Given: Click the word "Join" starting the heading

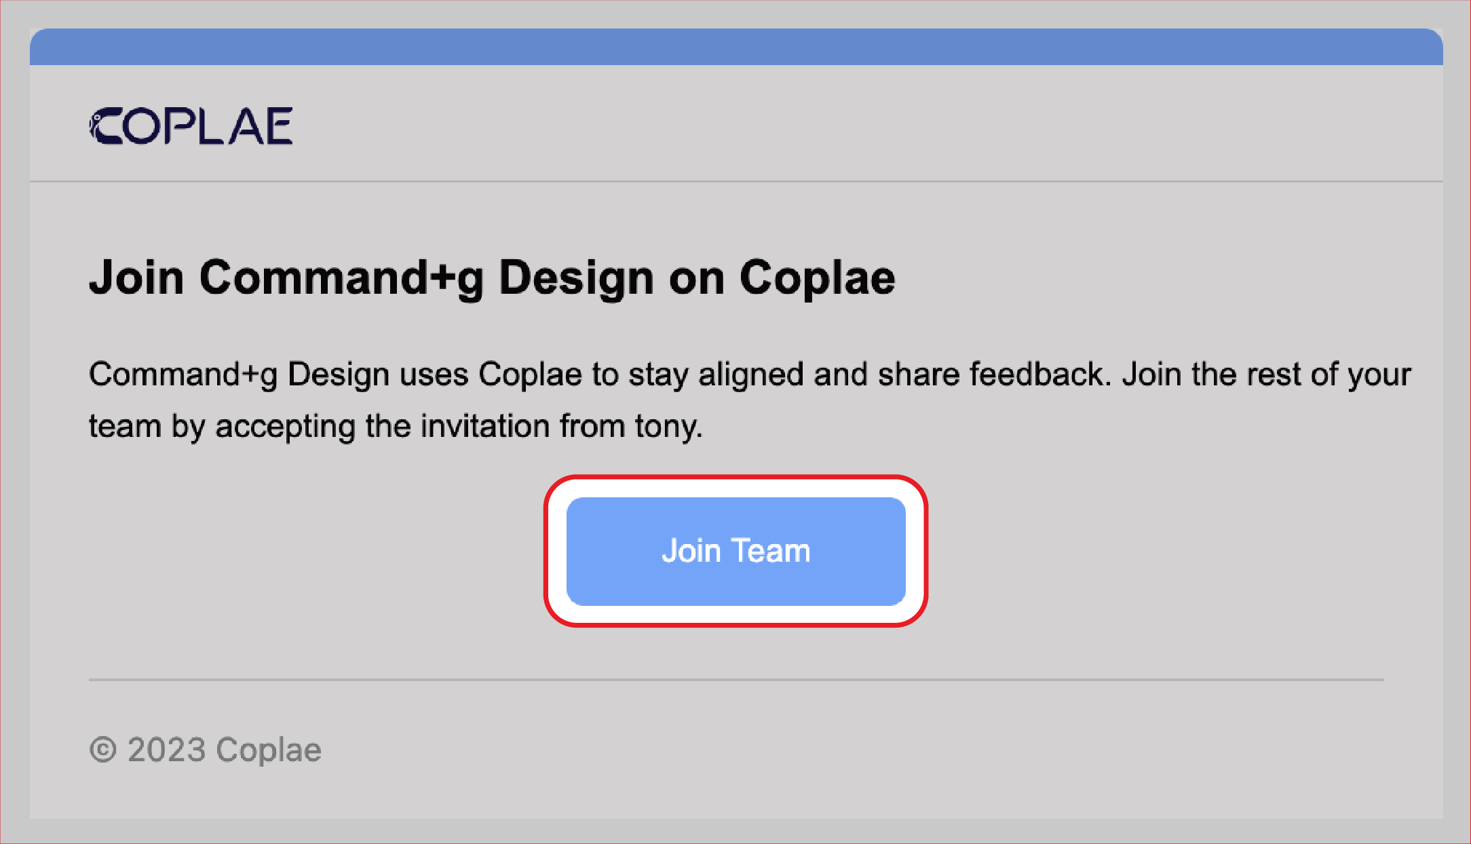Looking at the screenshot, I should pos(136,277).
